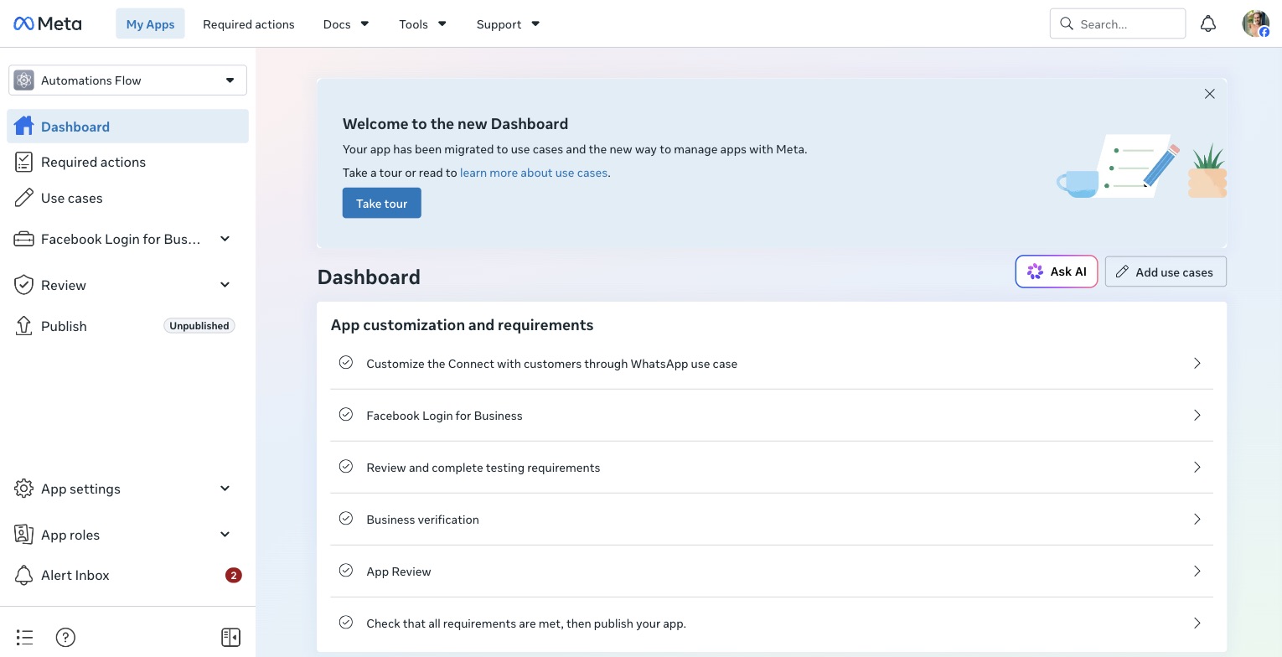This screenshot has height=657, width=1282.
Task: Click the Publish upload icon
Action: 23,325
